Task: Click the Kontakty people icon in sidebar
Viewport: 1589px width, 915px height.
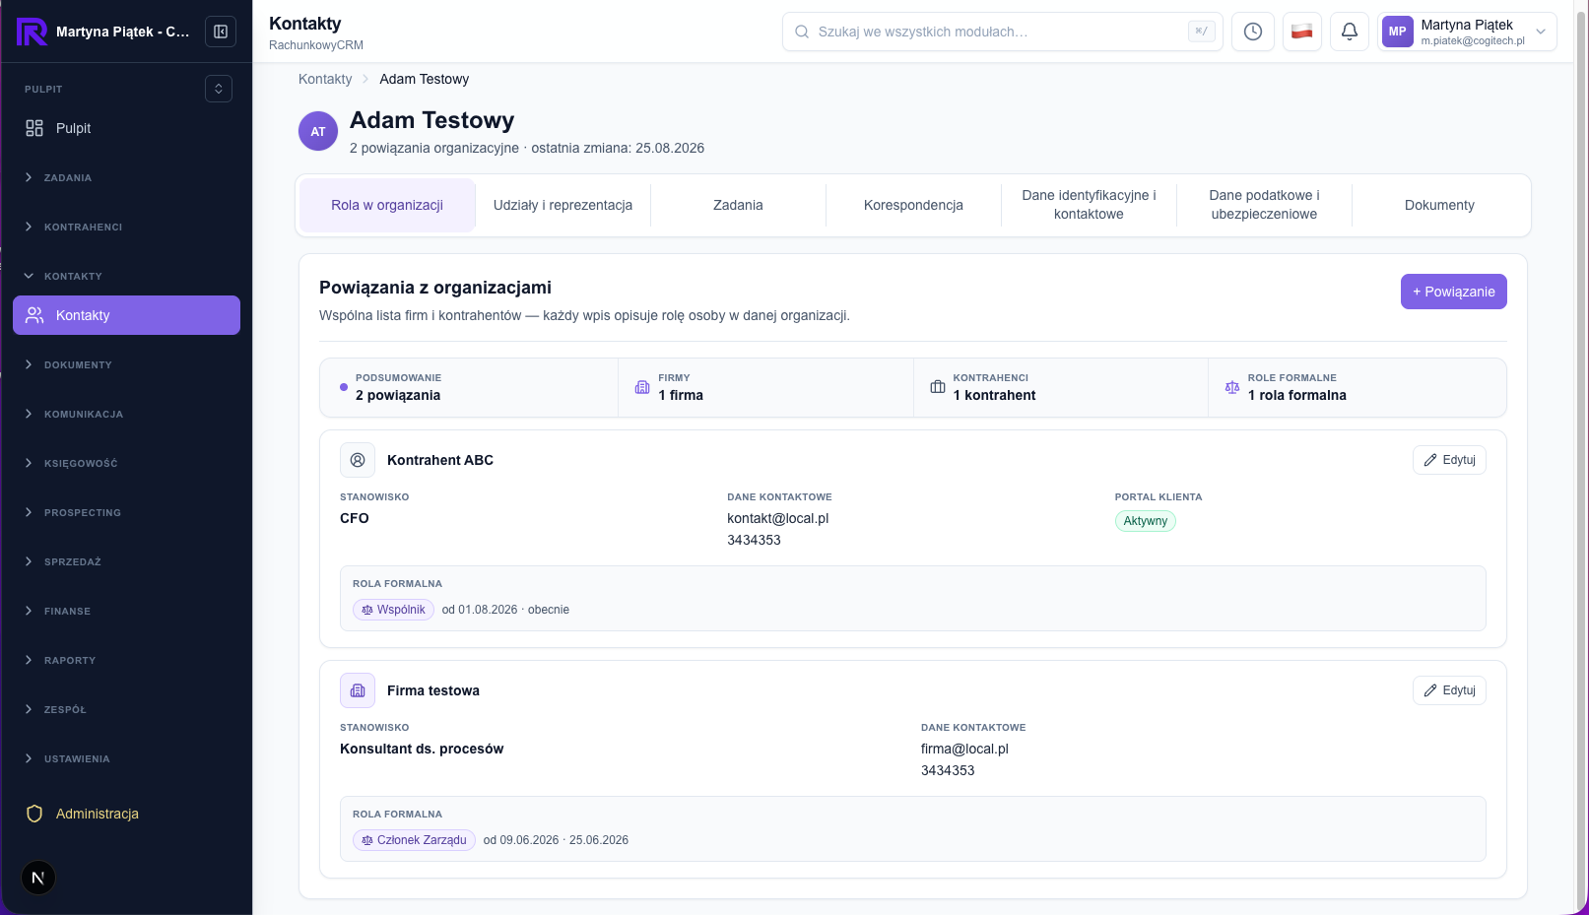Action: pyautogui.click(x=34, y=315)
